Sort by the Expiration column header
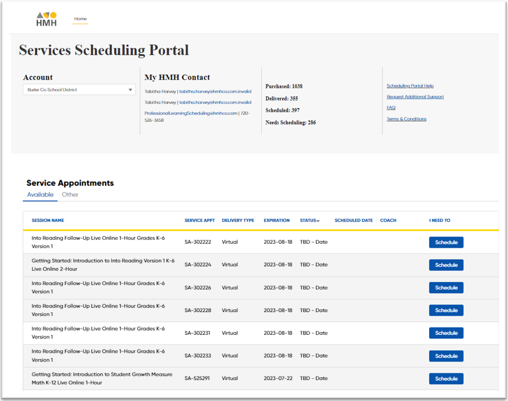 (x=277, y=220)
